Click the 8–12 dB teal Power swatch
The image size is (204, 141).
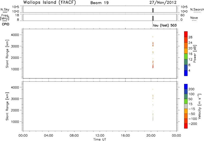coord(186,62)
